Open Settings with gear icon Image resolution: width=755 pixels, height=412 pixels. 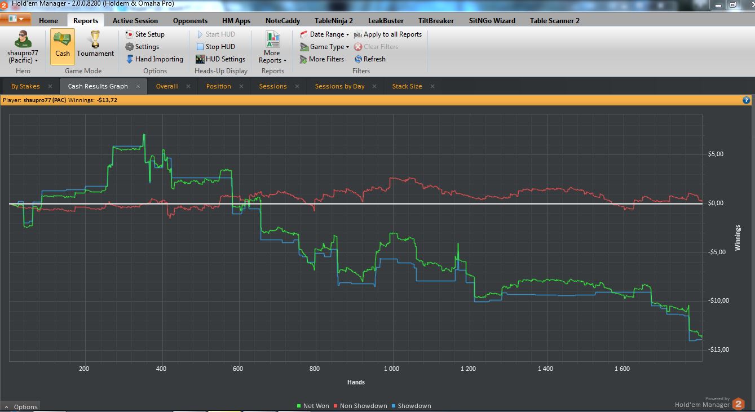coord(142,47)
